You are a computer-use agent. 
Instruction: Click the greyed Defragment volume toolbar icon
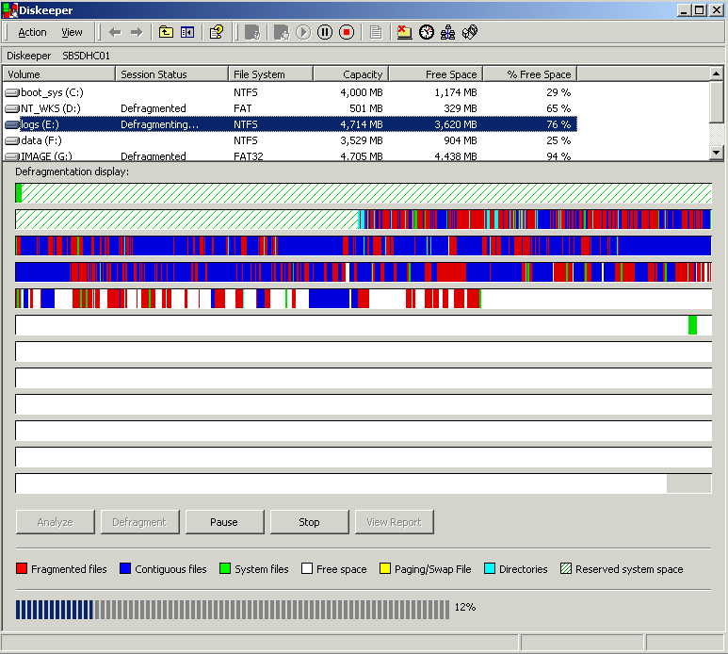tap(282, 33)
